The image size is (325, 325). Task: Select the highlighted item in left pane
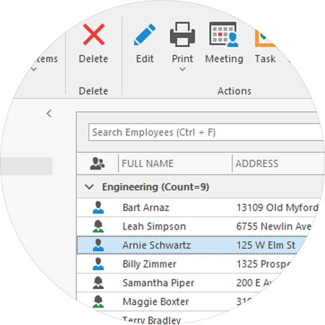point(26,166)
